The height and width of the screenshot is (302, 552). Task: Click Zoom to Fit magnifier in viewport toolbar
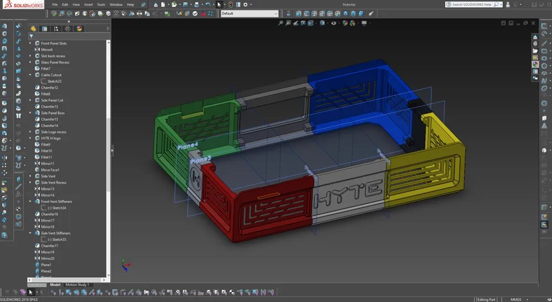pyautogui.click(x=280, y=23)
